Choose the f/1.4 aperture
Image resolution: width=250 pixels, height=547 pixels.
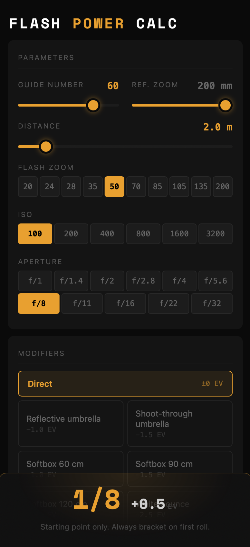pos(71,281)
